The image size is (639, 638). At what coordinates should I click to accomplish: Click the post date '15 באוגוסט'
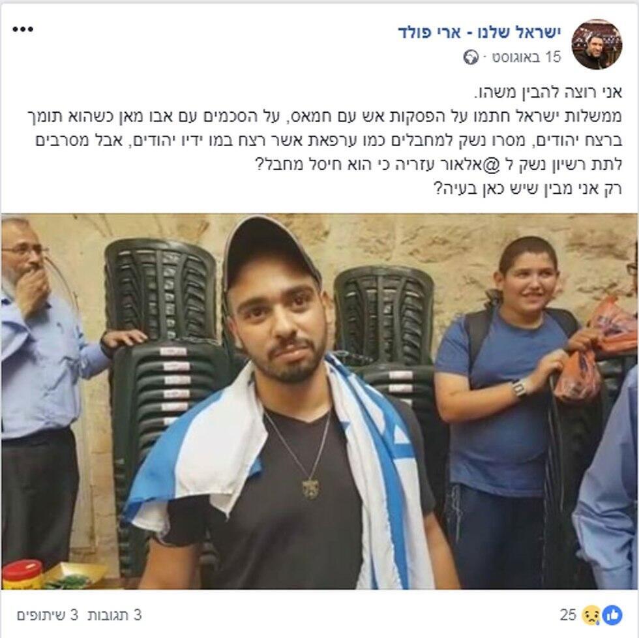(527, 57)
